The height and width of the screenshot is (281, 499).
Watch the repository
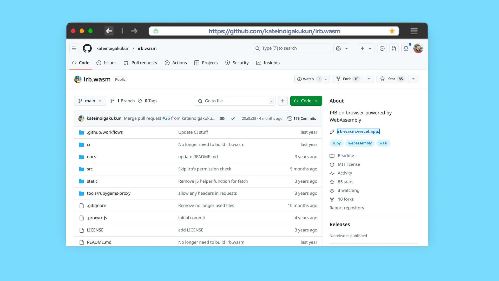309,79
